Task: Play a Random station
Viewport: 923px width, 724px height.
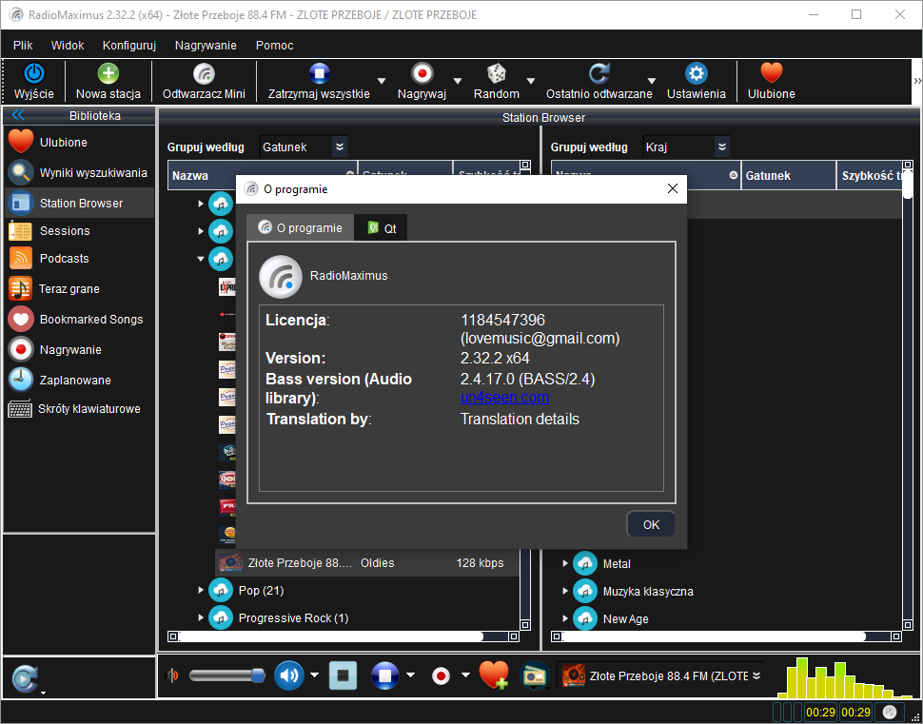Action: pos(496,81)
